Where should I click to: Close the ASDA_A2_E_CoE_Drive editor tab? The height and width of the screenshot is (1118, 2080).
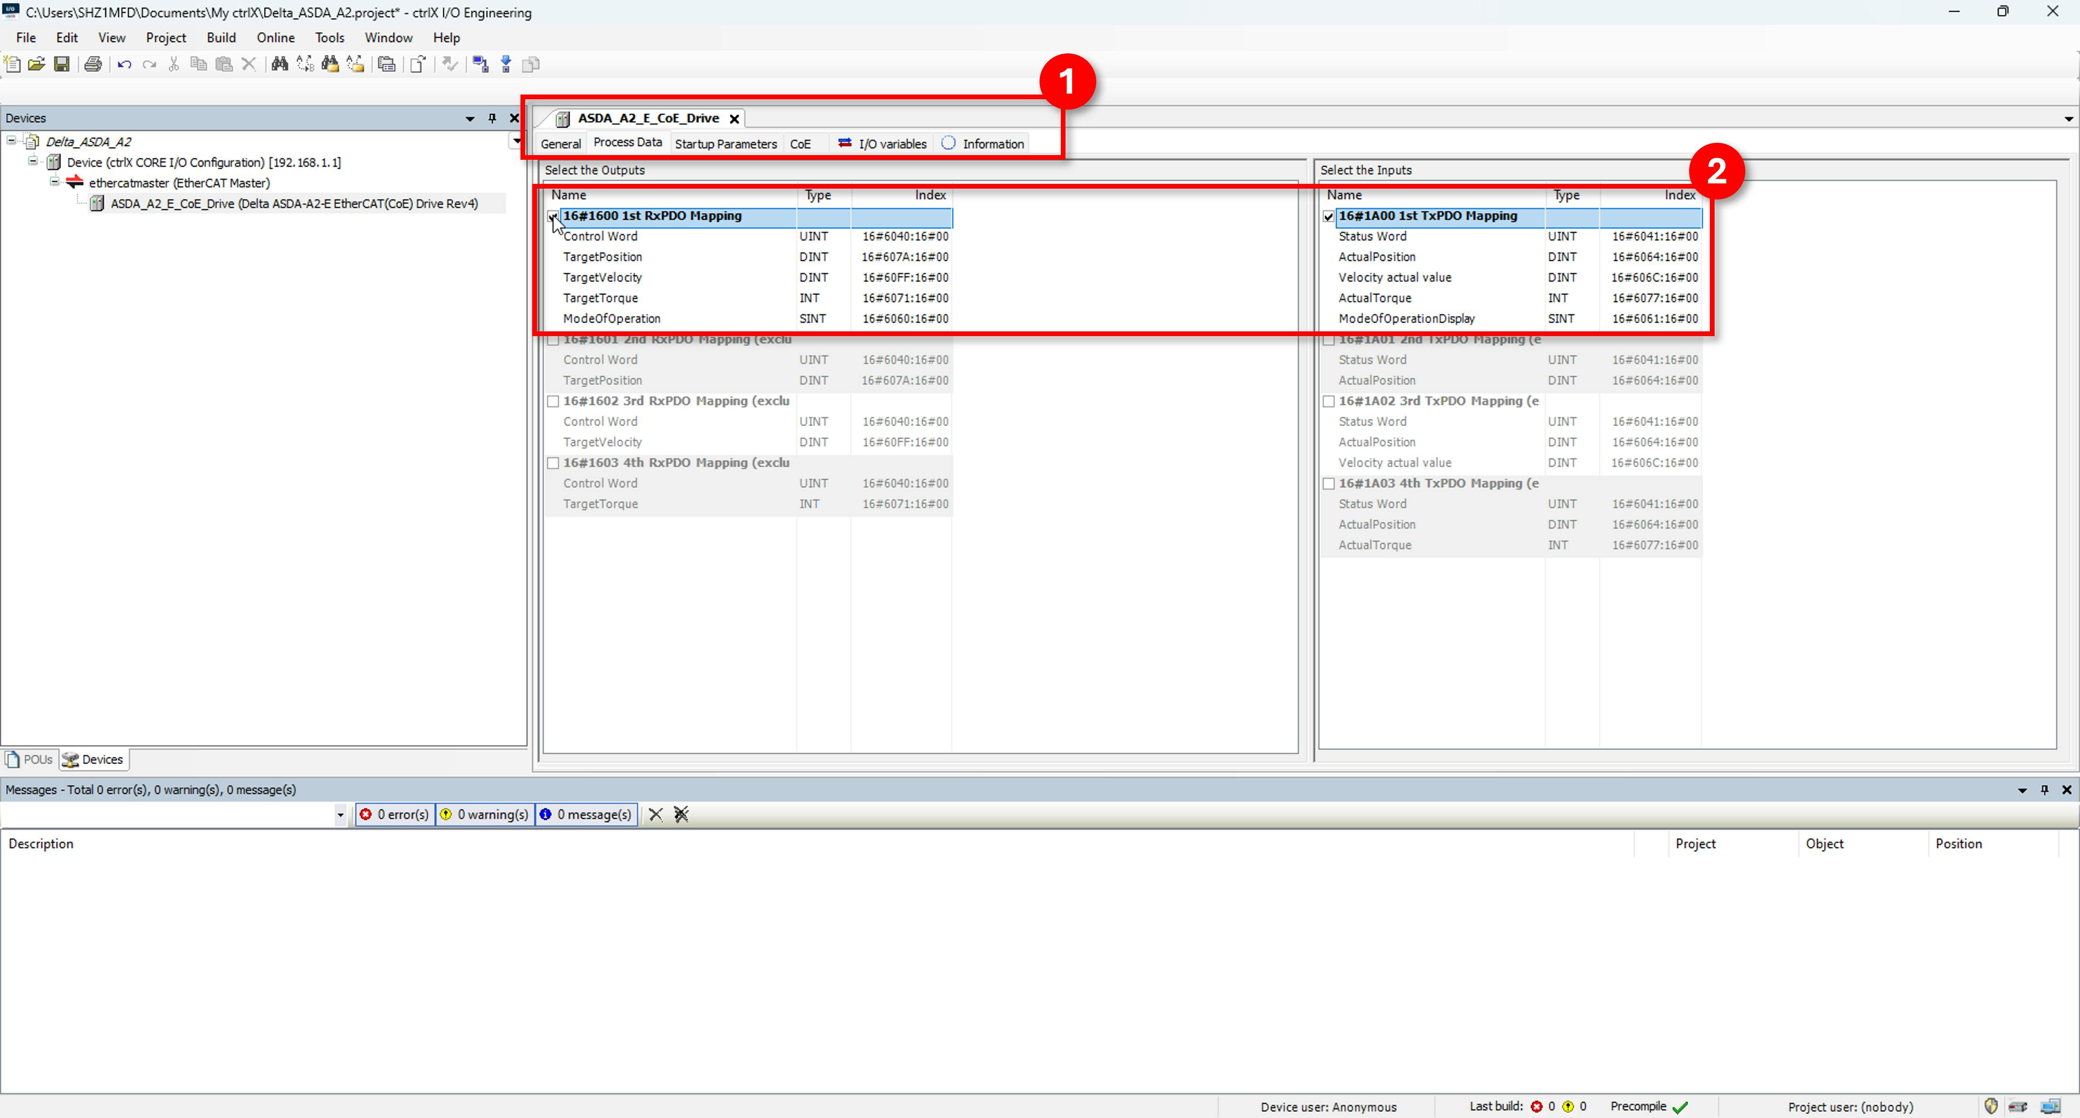click(734, 119)
